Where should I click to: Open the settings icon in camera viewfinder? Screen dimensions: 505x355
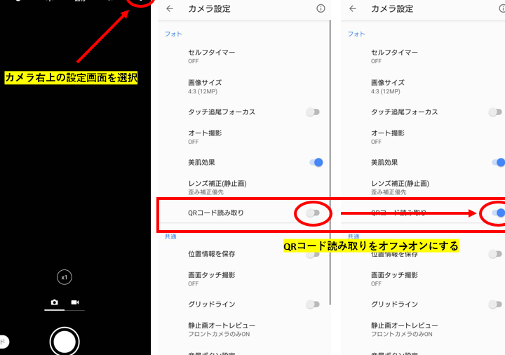coord(140,2)
